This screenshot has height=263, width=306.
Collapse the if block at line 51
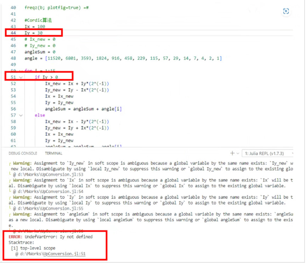(21, 77)
